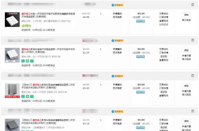Open white double switch thumbnail on black background
Viewport: 199px width, 131px height.
click(12, 20)
